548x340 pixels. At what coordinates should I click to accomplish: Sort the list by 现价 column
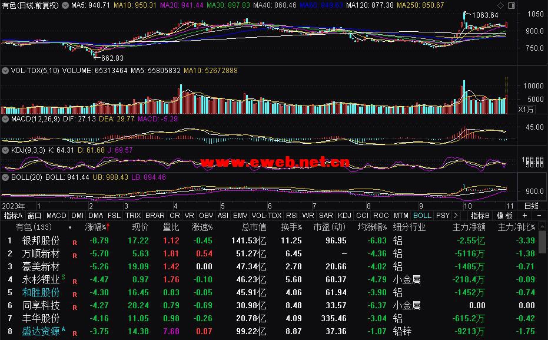click(140, 227)
